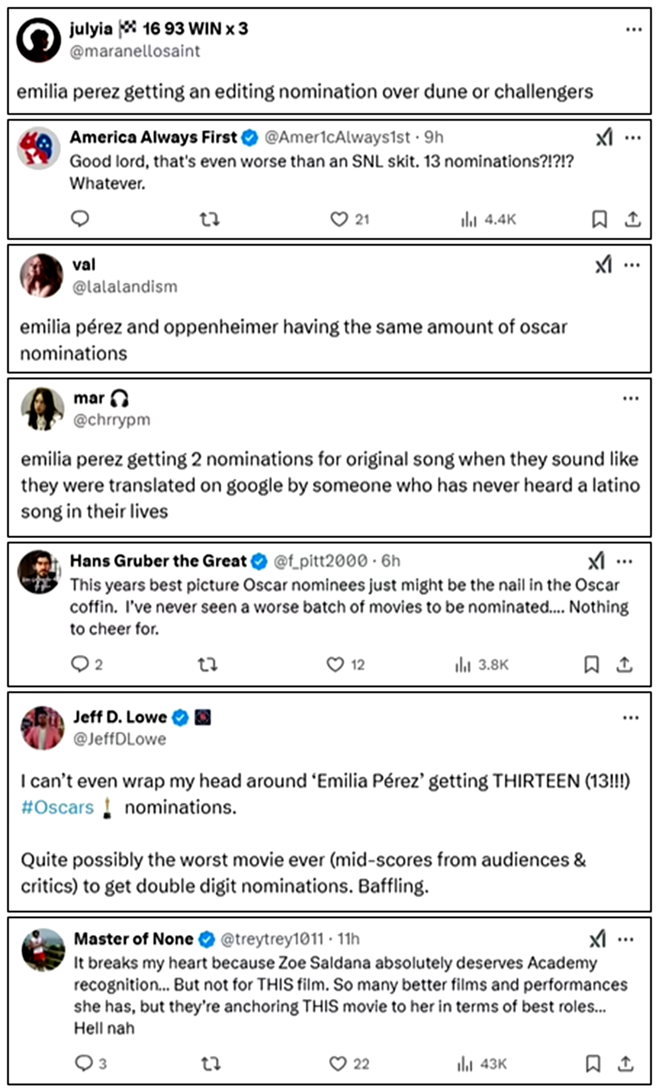Click val's profile avatar

click(x=41, y=276)
